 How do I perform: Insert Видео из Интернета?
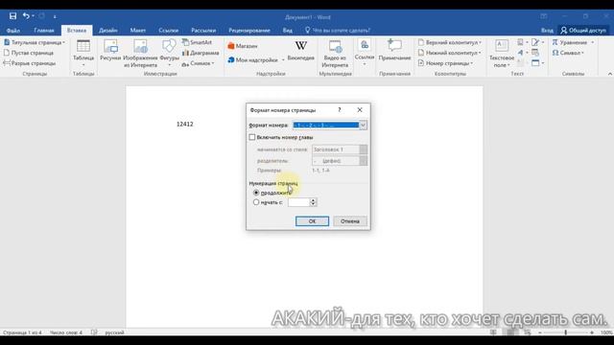(x=335, y=54)
